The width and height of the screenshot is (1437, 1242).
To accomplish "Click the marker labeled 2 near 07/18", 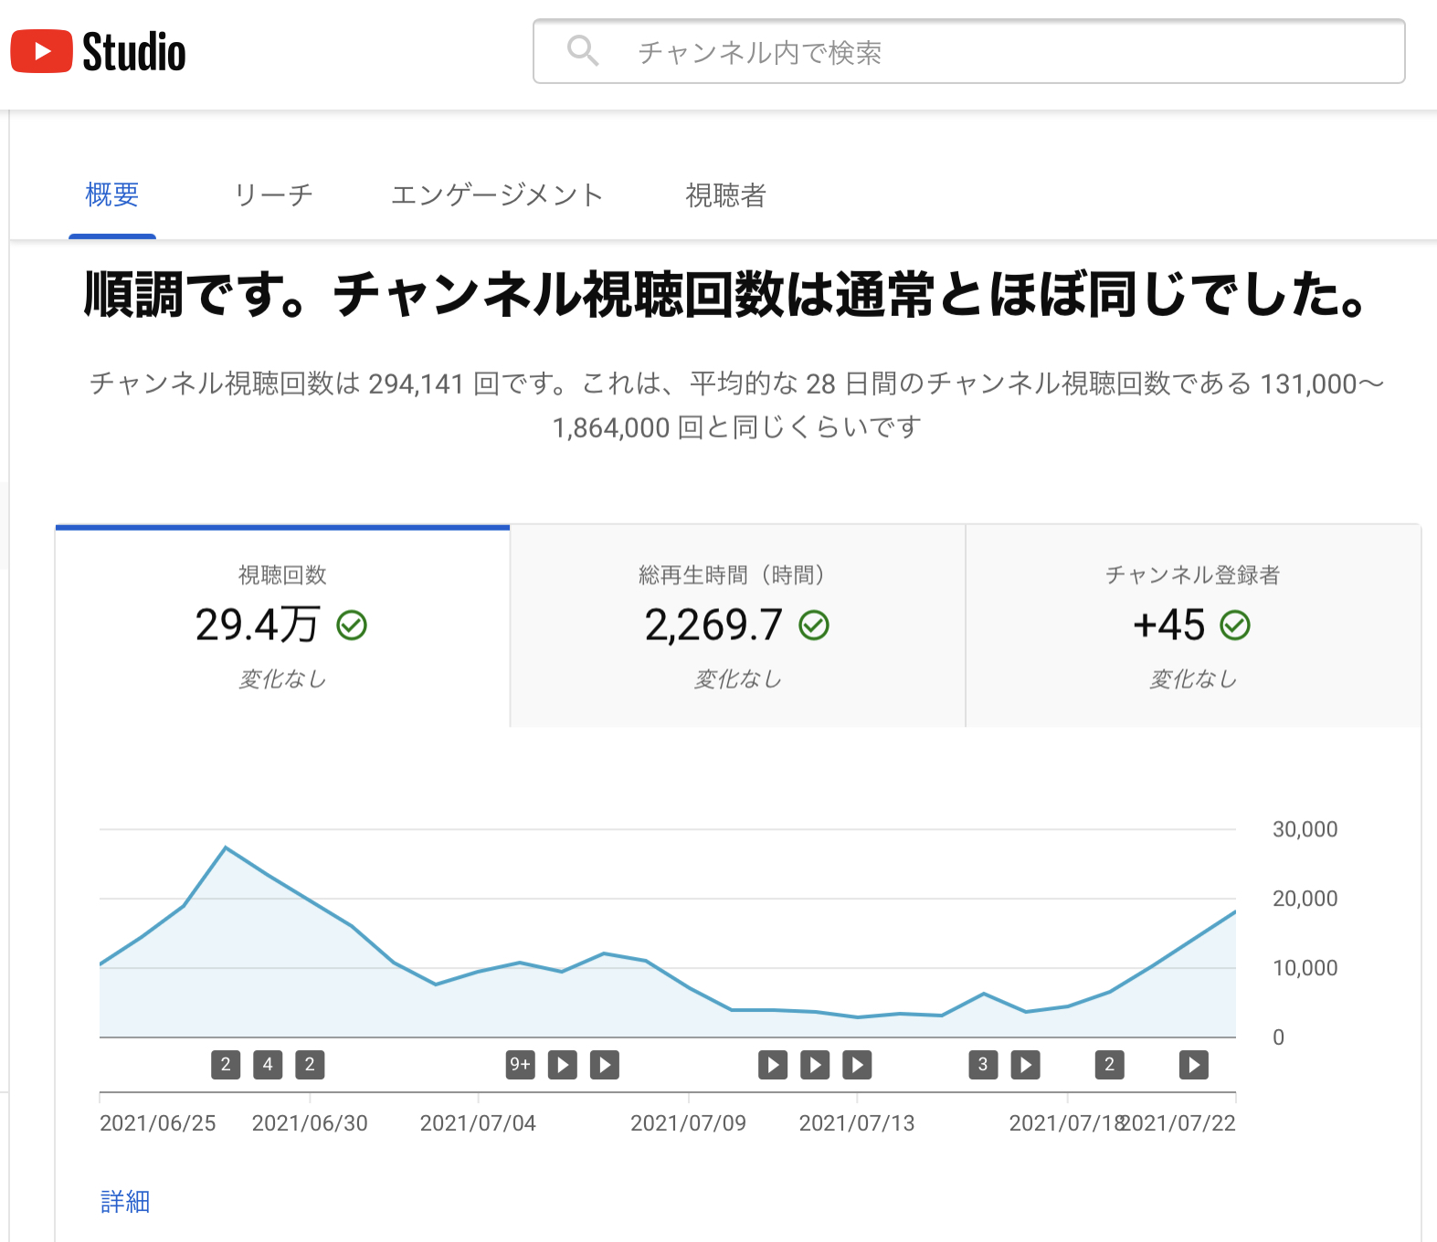I will (1110, 1065).
